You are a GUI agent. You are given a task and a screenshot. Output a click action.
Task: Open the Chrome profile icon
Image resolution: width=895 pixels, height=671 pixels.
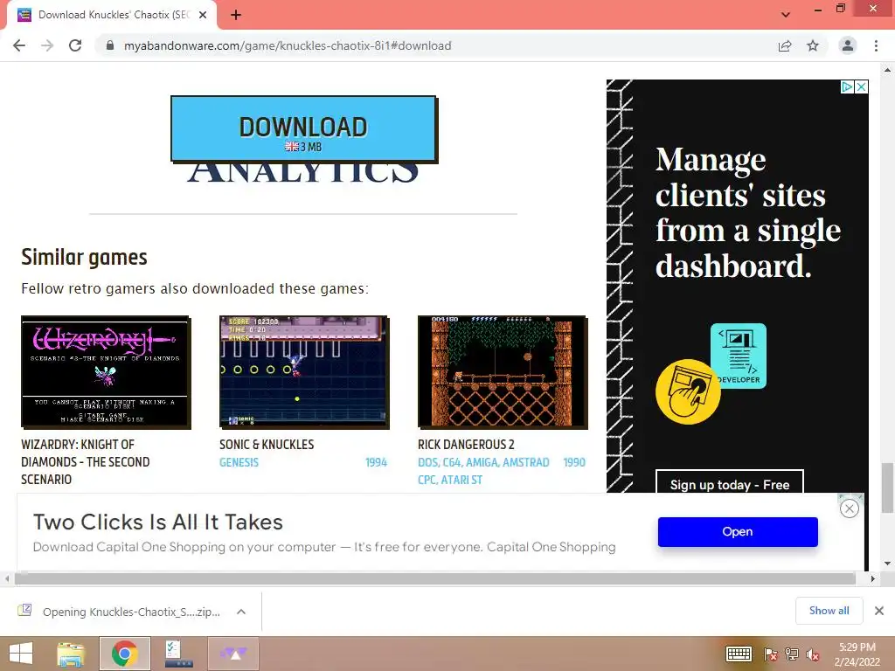(848, 45)
